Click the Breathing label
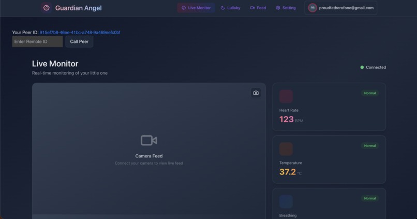The image size is (417, 219). tap(288, 215)
